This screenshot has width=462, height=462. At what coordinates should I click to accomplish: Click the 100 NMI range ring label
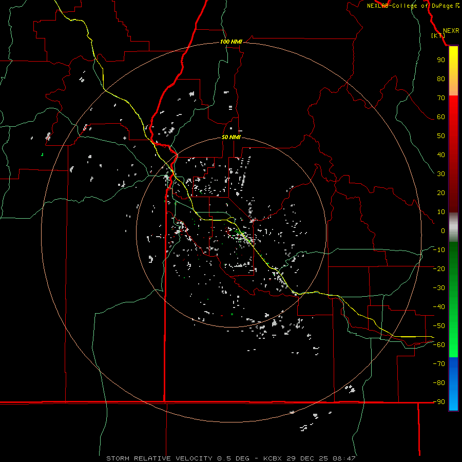coord(231,42)
